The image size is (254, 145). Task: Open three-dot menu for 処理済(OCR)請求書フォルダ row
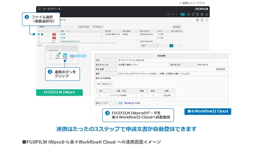point(102,42)
